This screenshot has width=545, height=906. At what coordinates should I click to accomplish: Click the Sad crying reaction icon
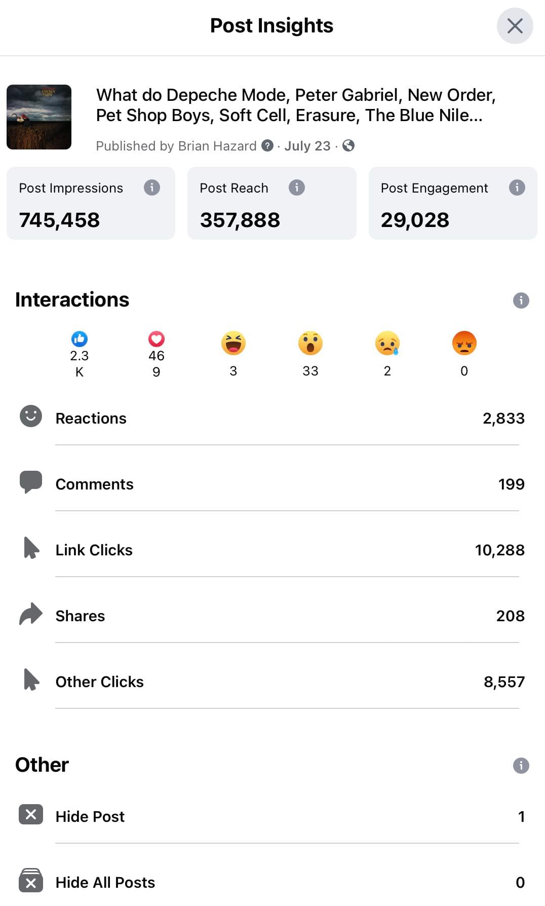tap(387, 344)
